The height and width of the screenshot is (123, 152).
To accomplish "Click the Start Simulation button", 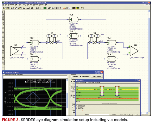I will pyautogui.click(x=97, y=76).
